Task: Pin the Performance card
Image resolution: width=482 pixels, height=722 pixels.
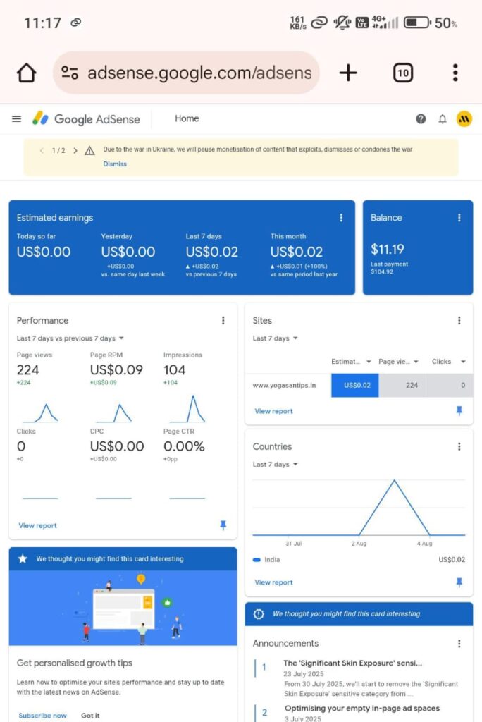Action: tap(223, 525)
